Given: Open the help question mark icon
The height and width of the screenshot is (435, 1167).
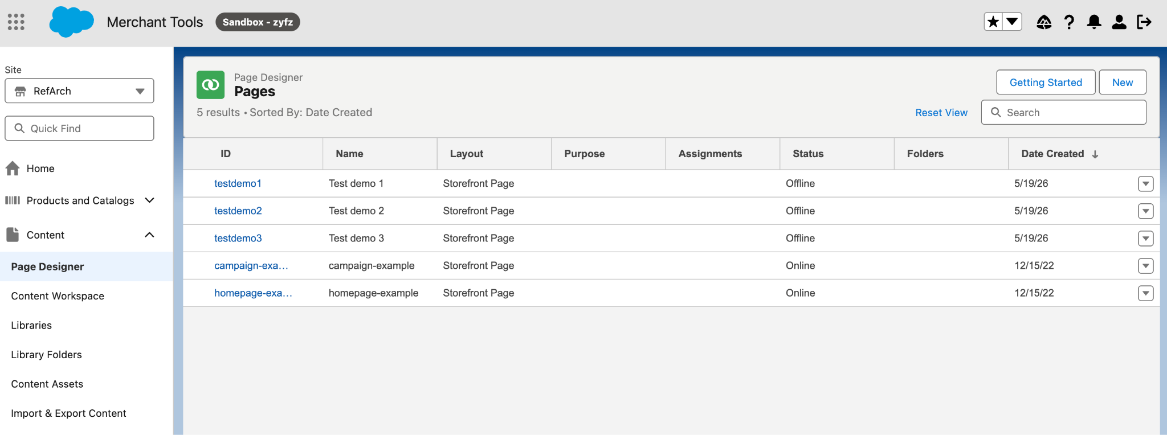Looking at the screenshot, I should point(1069,22).
